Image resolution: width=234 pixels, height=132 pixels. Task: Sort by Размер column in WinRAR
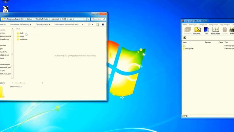point(208,43)
